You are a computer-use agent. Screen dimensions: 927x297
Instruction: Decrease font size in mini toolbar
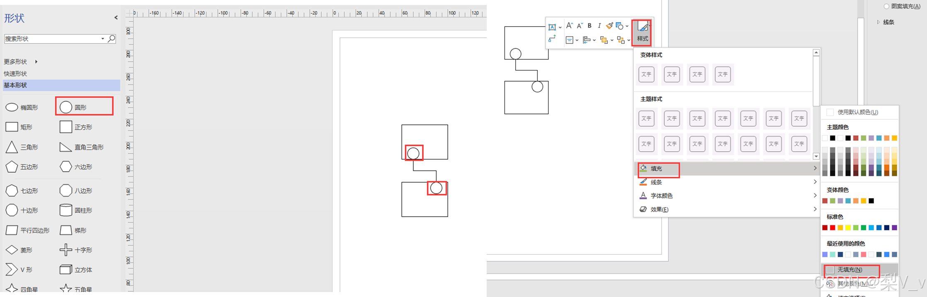tap(580, 26)
